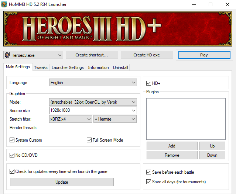Expand the Language dropdown showing English

tap(93, 83)
